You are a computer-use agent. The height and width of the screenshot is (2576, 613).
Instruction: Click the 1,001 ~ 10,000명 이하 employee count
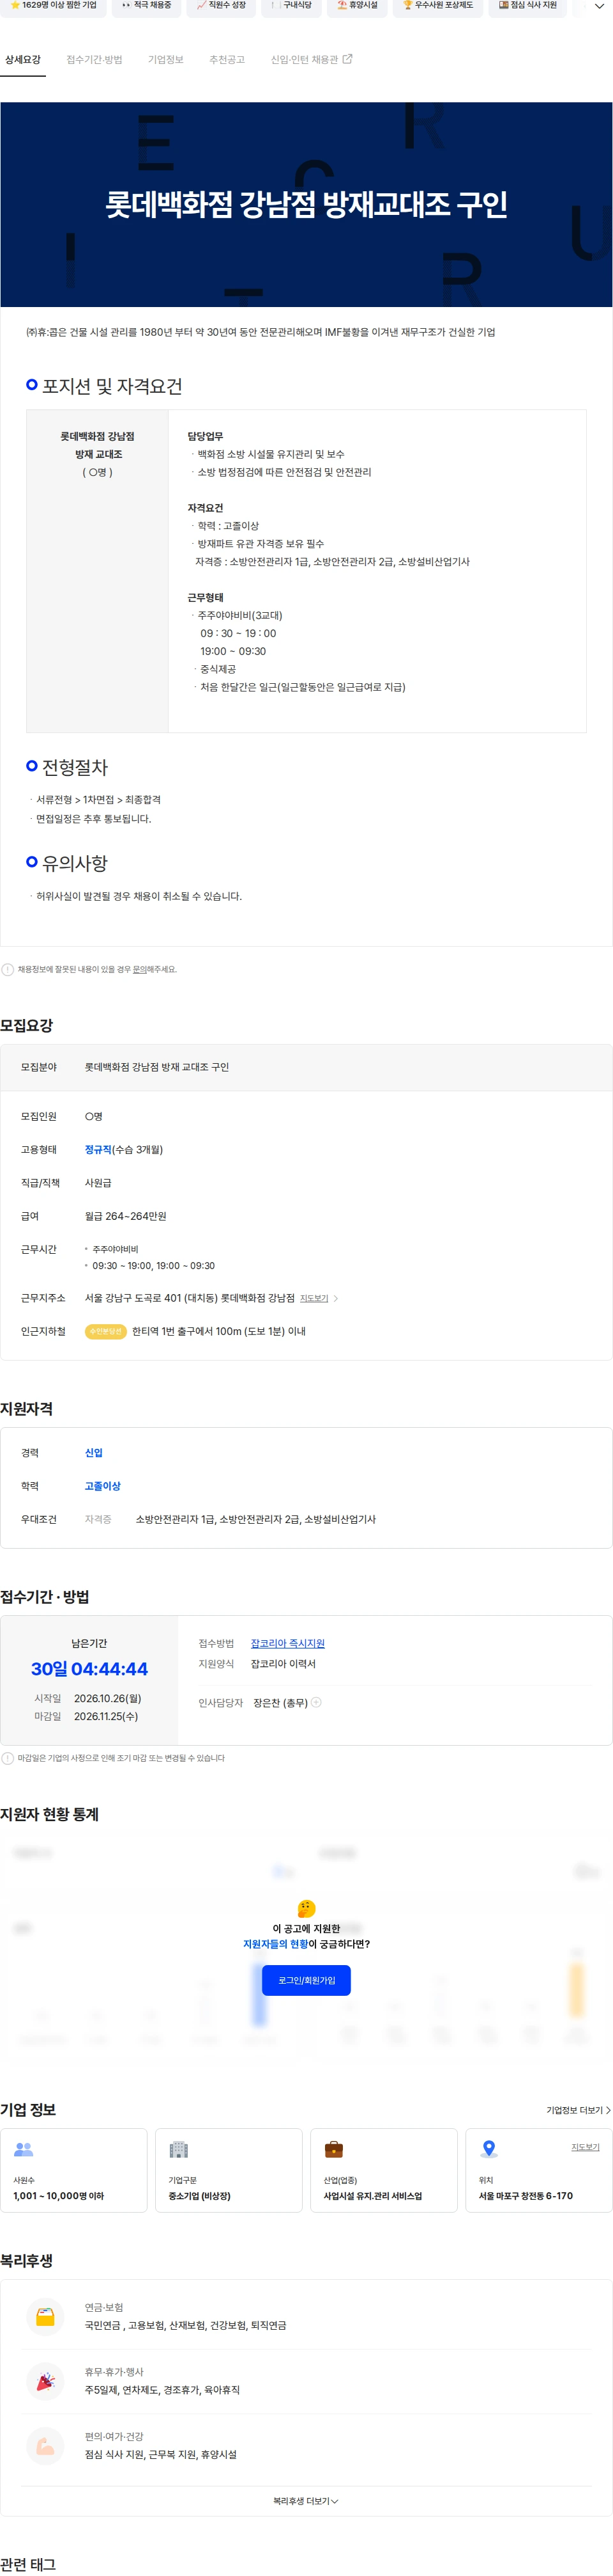click(x=59, y=2196)
